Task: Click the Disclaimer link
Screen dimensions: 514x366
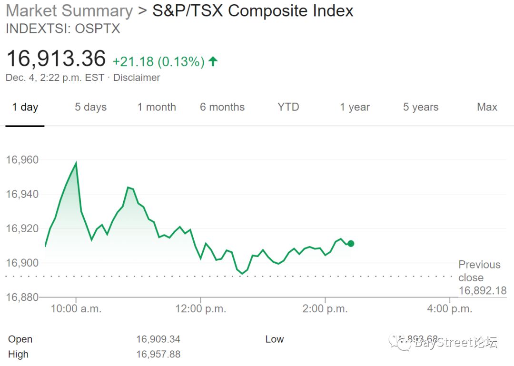Action: point(137,78)
